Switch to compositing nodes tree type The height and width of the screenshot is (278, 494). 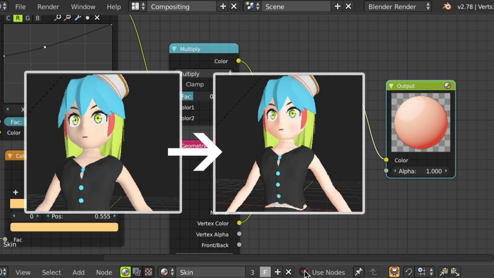coord(136,272)
